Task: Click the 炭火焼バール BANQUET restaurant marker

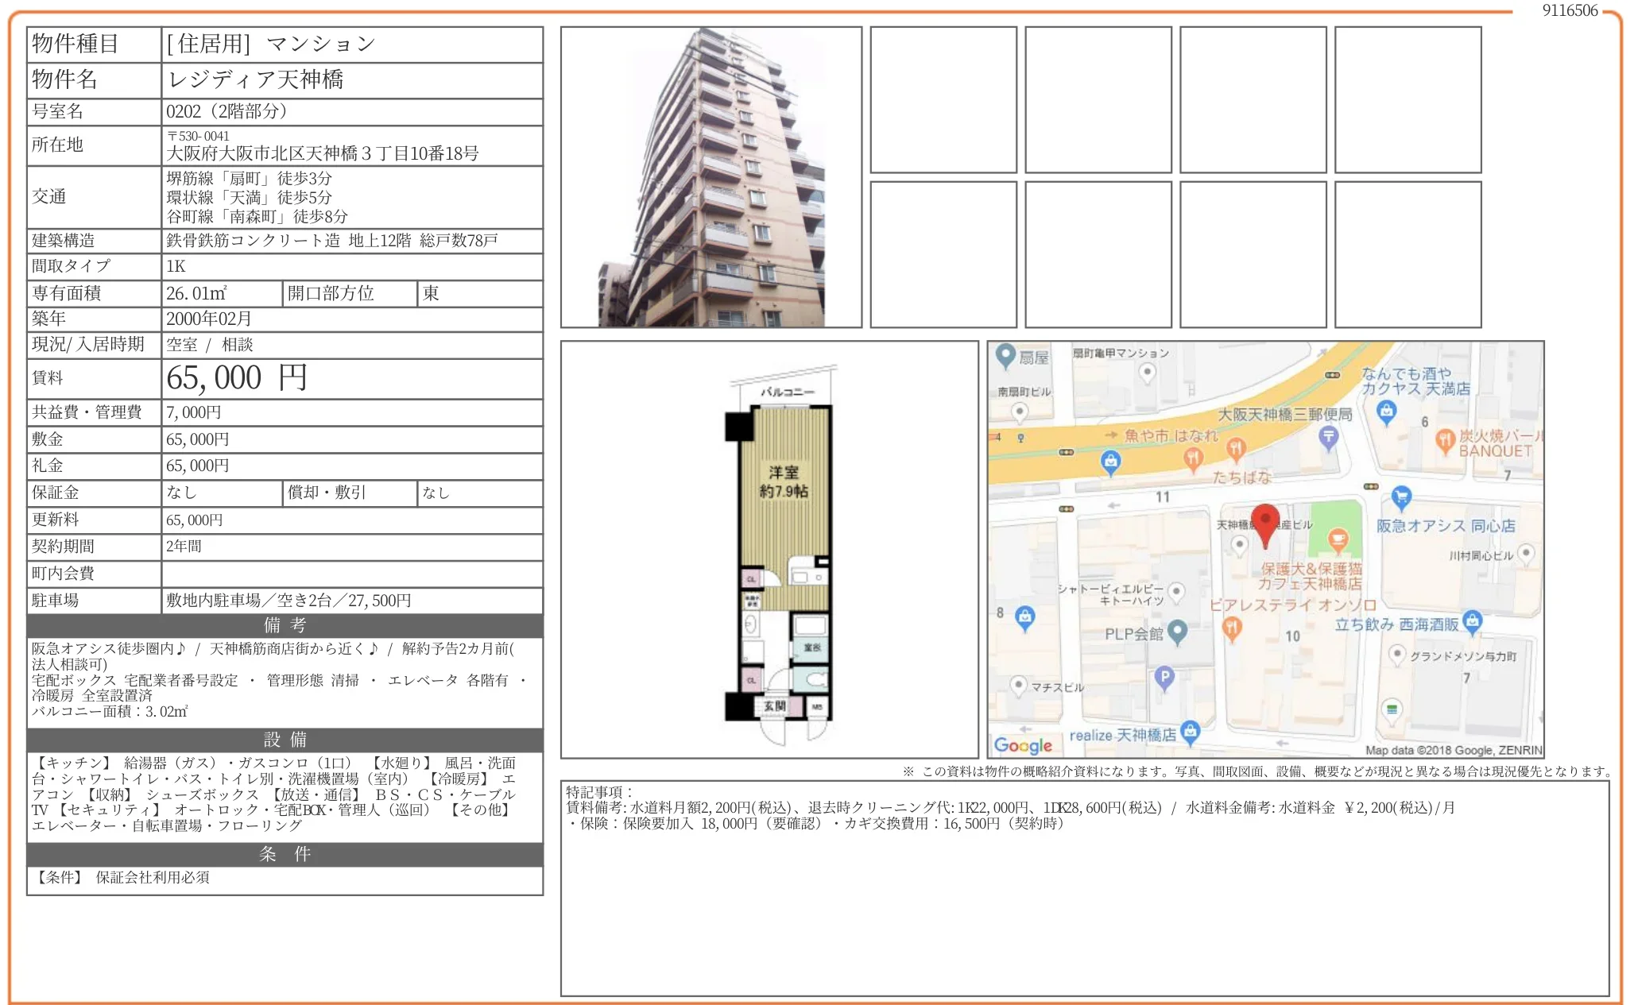Action: pyautogui.click(x=1445, y=439)
